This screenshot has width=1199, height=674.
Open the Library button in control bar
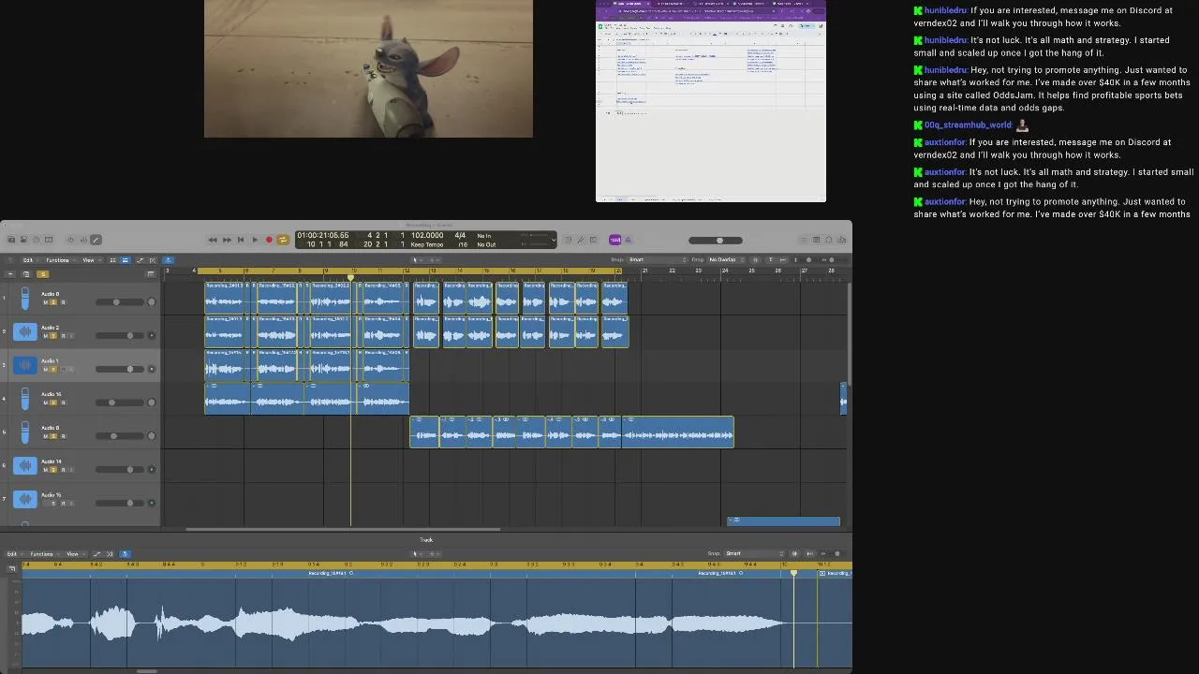11,240
